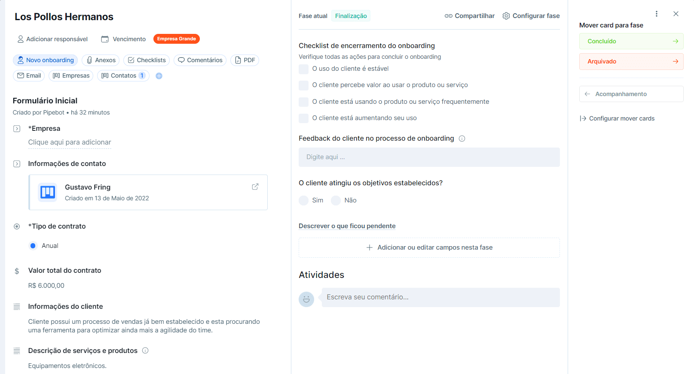Click Adicionar ou editar campos nesta fase
This screenshot has width=694, height=374.
point(429,247)
